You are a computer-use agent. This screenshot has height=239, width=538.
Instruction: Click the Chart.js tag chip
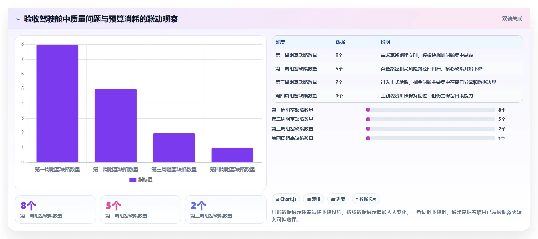tap(286, 199)
